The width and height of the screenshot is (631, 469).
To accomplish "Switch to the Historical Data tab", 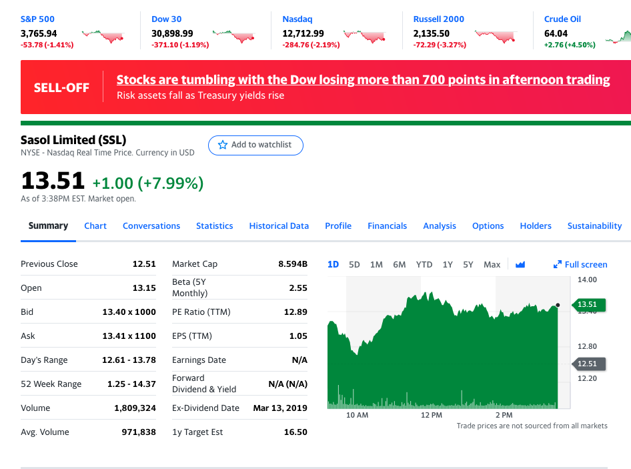I will (279, 225).
